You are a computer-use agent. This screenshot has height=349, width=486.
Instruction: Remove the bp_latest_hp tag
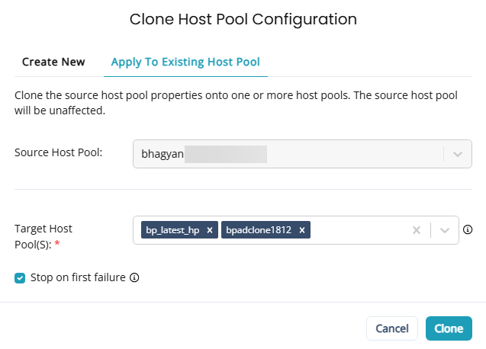(x=210, y=230)
